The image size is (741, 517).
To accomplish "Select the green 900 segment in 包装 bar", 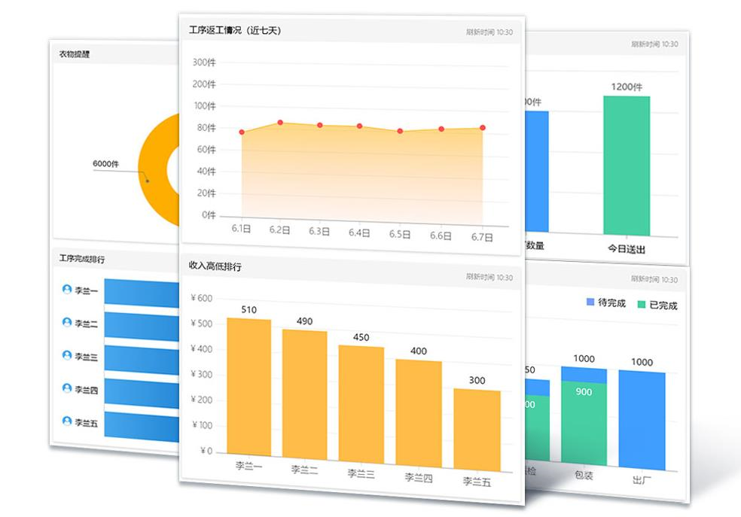I will (x=584, y=421).
